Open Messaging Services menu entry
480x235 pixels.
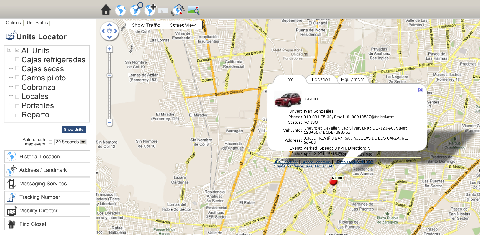tap(47, 184)
